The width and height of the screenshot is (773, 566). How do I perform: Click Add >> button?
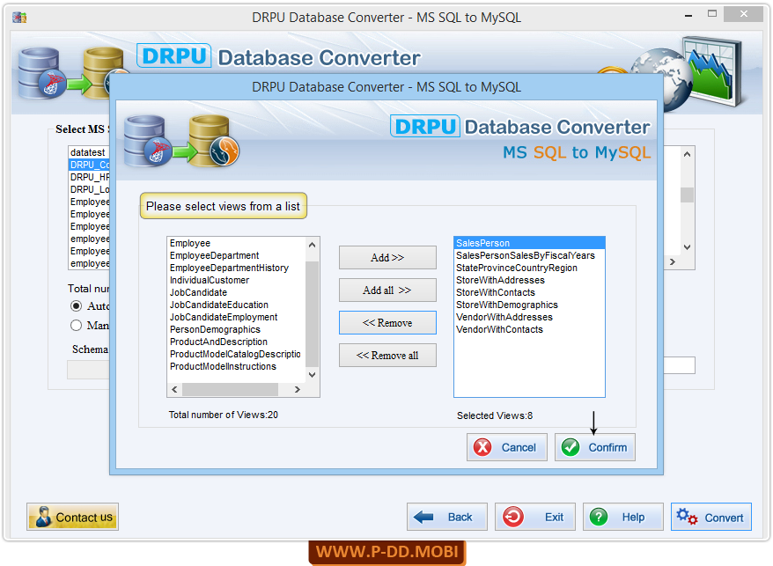tap(387, 257)
